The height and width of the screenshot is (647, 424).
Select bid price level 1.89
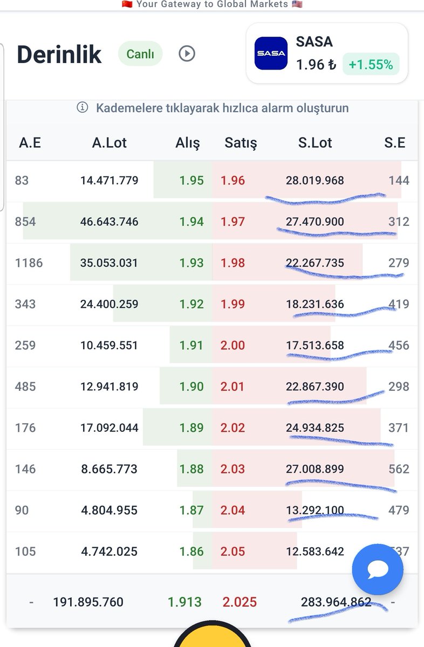192,428
